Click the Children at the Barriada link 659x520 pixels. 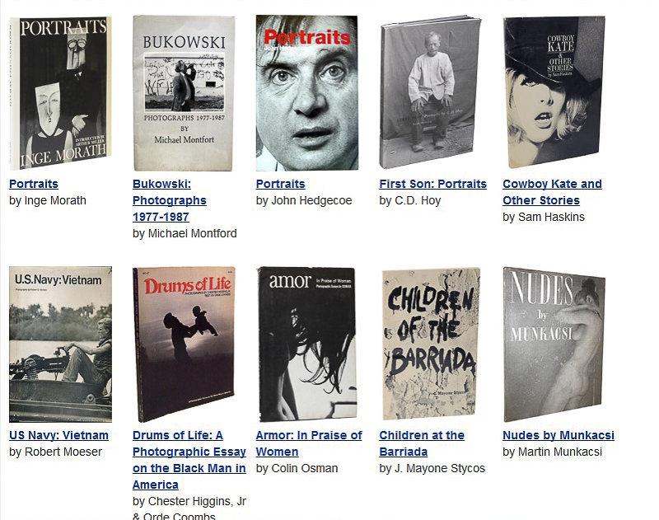coord(422,443)
